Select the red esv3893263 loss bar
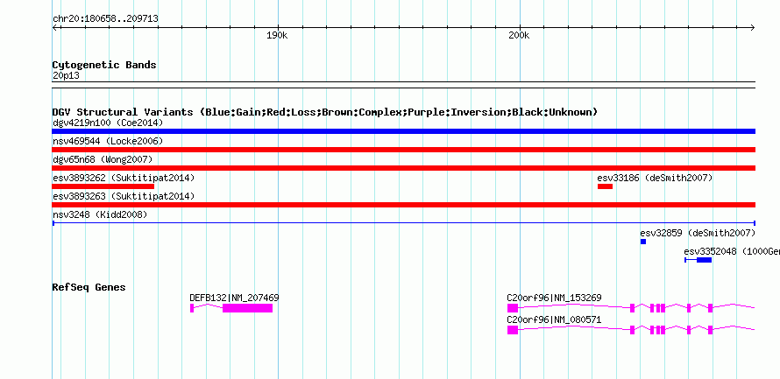 tap(403, 205)
